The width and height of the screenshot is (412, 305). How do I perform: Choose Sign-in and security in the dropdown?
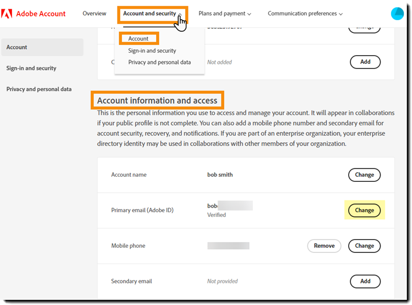pos(152,50)
